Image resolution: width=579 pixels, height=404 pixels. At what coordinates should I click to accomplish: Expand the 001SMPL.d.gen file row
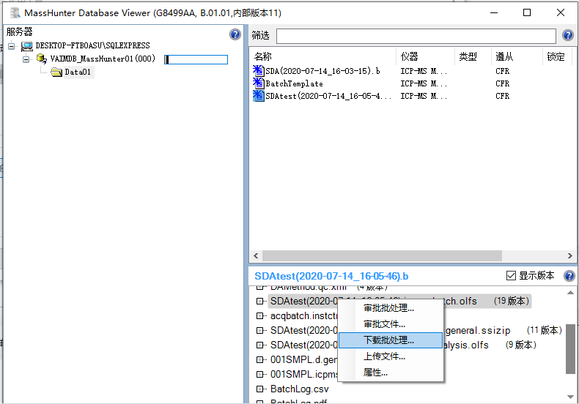[x=259, y=360]
